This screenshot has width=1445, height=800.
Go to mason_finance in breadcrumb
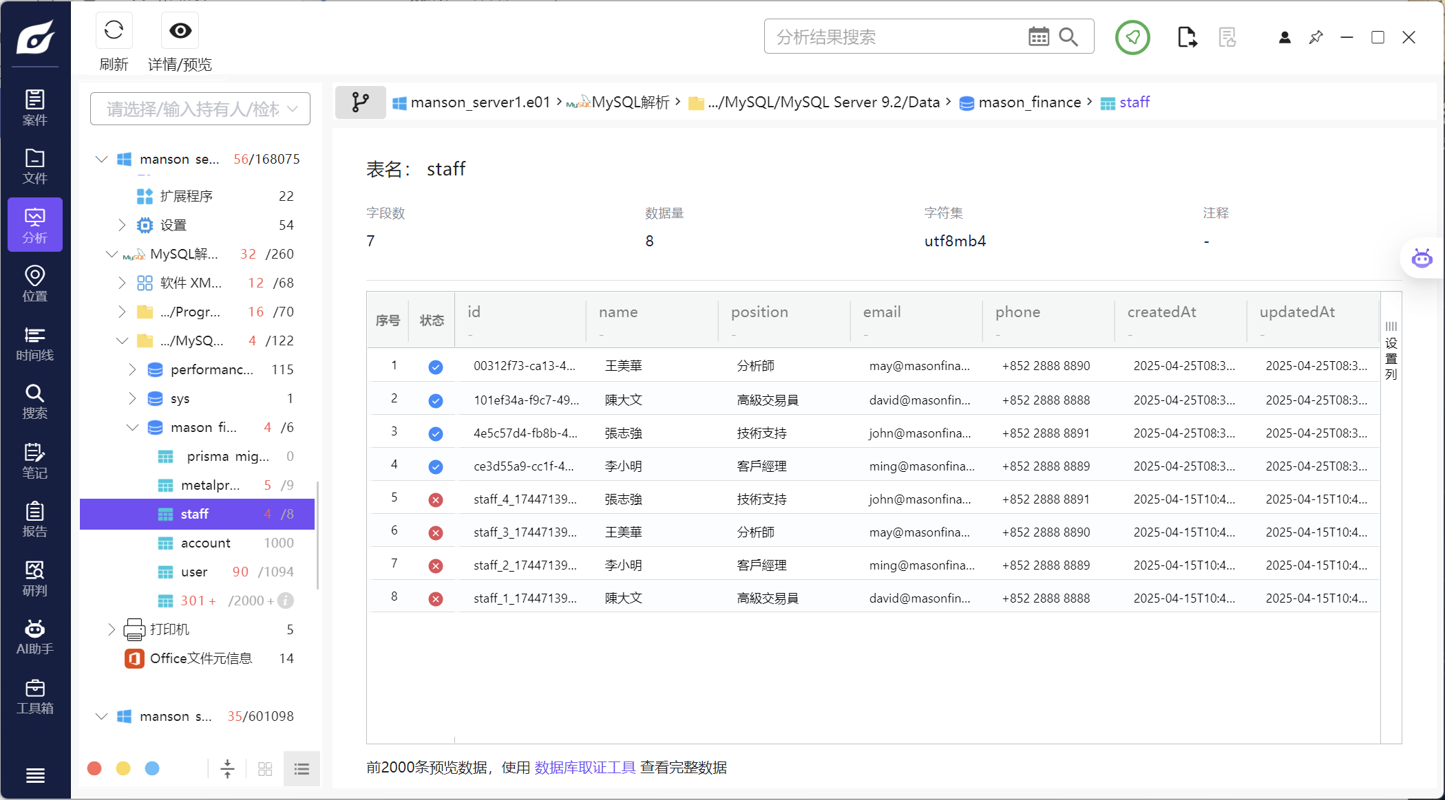1029,102
